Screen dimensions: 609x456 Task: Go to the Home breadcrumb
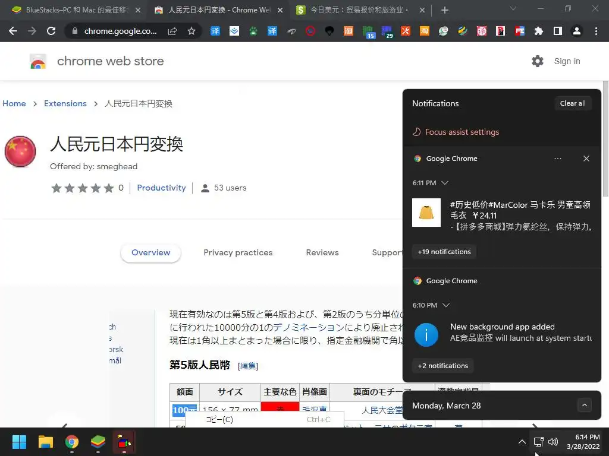[x=14, y=103]
